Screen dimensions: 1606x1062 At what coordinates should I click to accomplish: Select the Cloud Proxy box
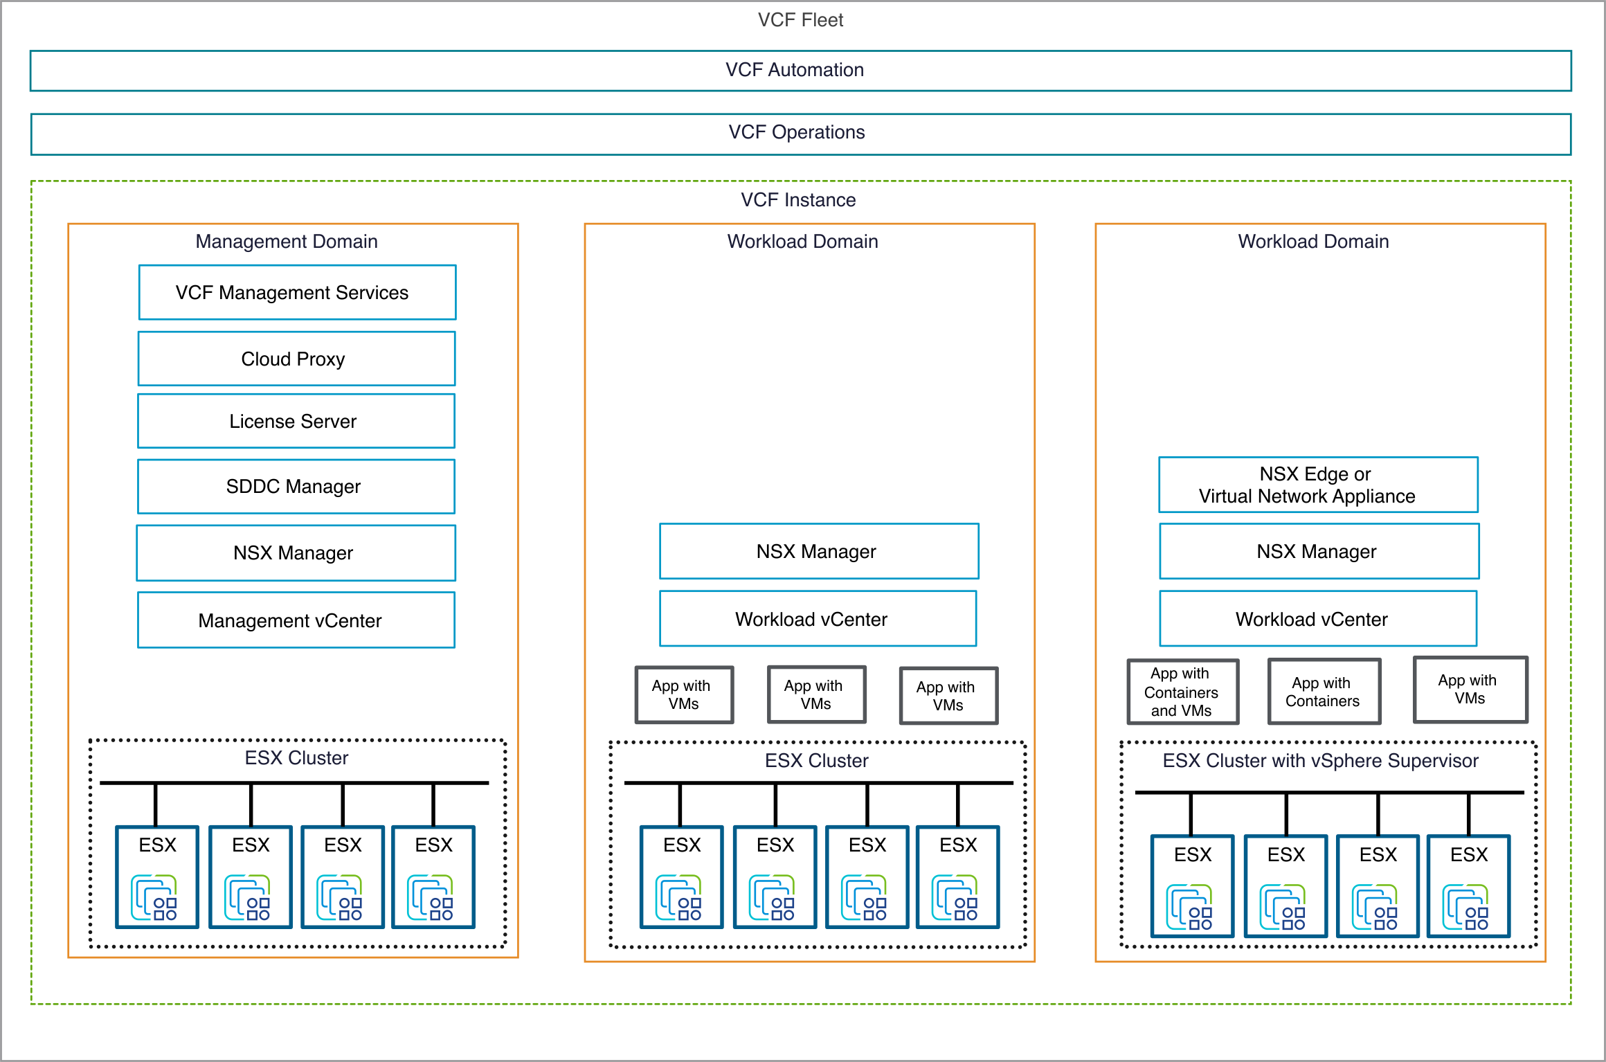[297, 359]
